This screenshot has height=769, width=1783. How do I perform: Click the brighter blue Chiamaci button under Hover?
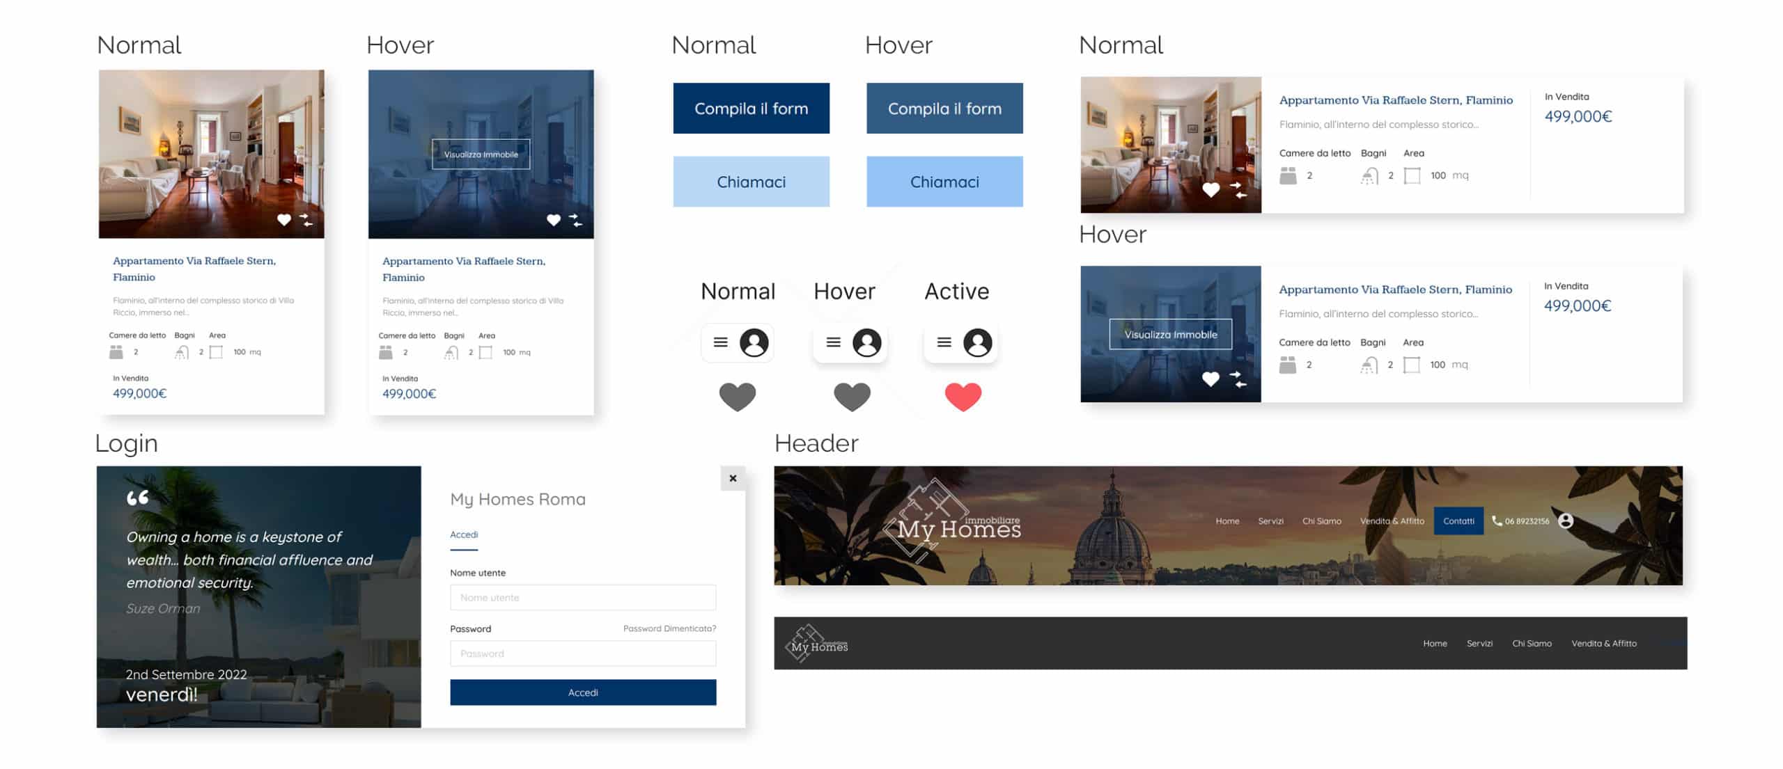coord(944,182)
